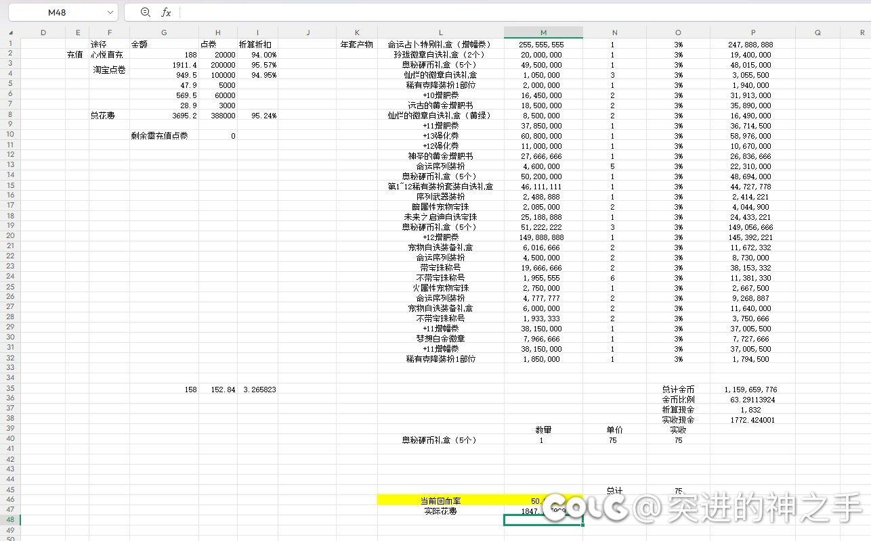Click the 折算现金 label cell
This screenshot has height=541, width=871.
point(678,410)
